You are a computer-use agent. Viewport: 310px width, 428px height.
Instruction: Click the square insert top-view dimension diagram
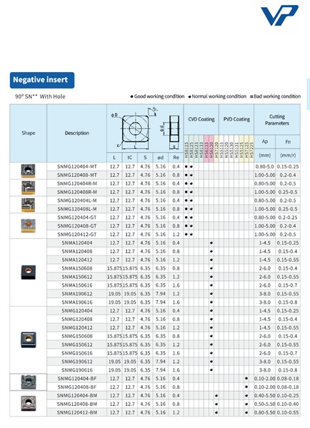(135, 128)
